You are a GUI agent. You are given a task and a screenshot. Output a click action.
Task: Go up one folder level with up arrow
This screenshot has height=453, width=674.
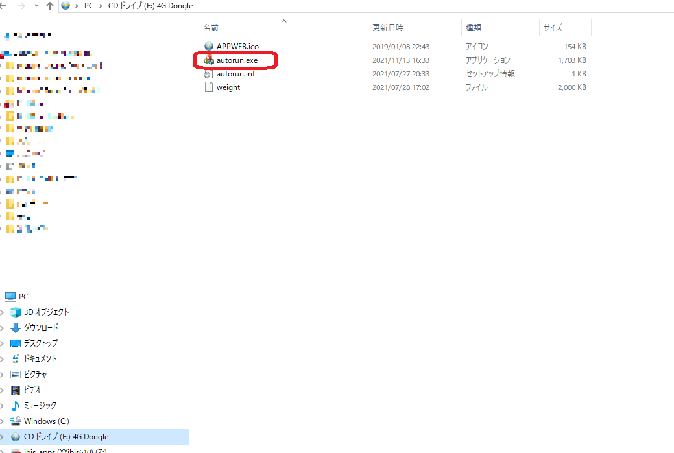(x=50, y=6)
